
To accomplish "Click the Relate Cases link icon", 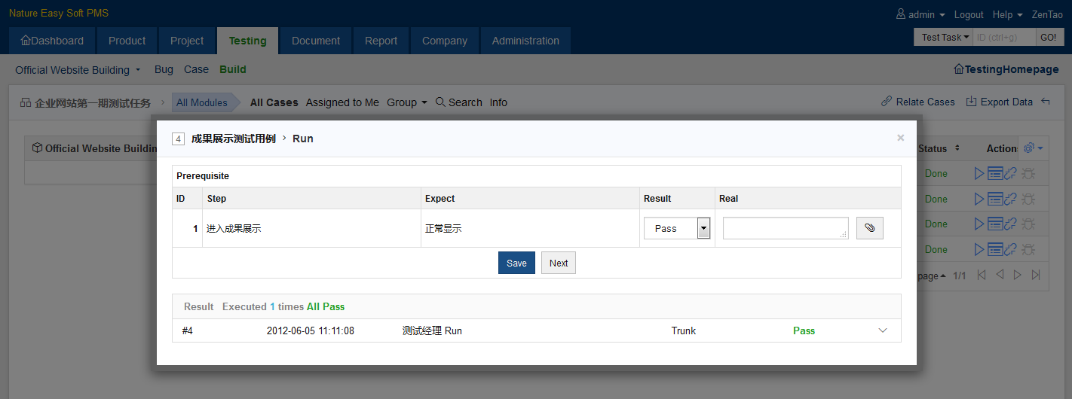I will 887,102.
